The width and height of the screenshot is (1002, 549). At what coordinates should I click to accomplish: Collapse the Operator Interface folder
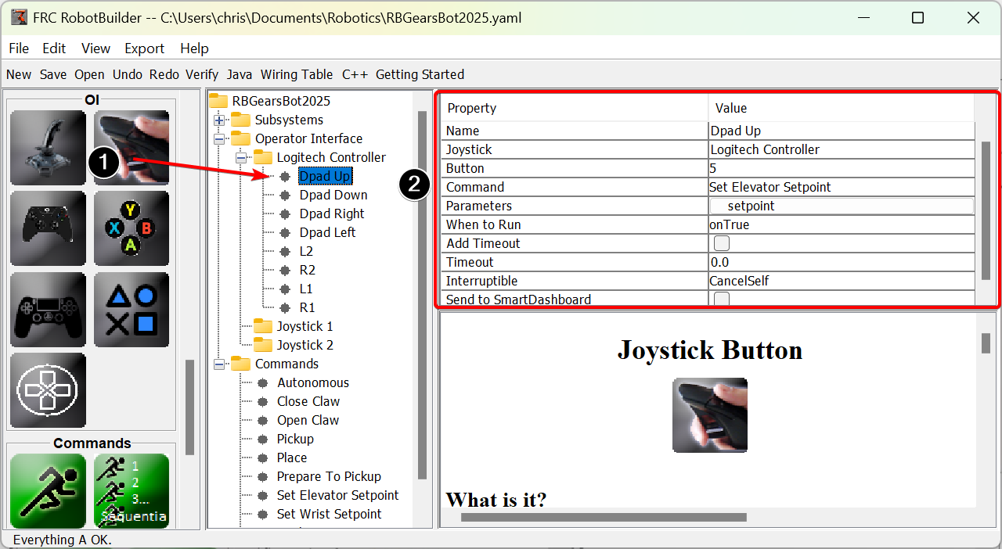tap(220, 139)
